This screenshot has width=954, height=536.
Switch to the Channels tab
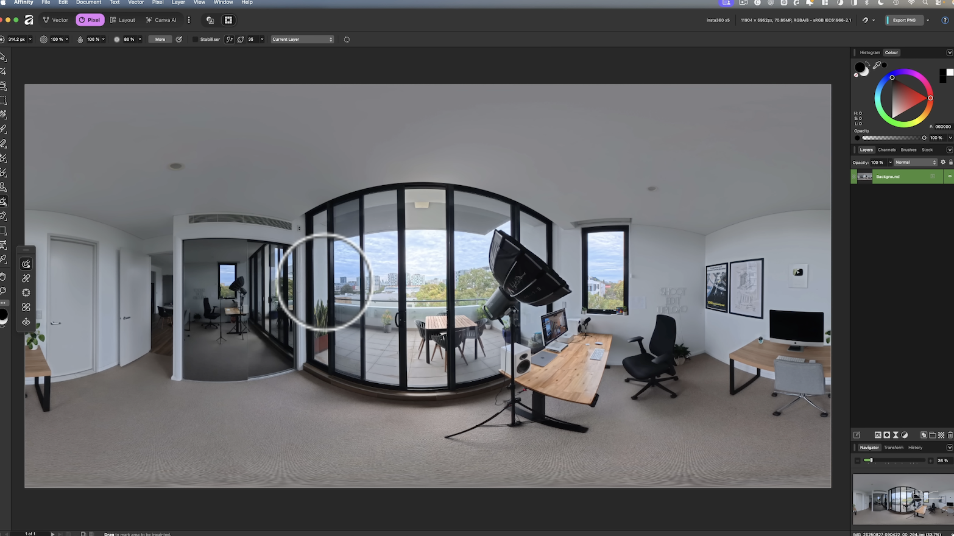click(x=887, y=150)
